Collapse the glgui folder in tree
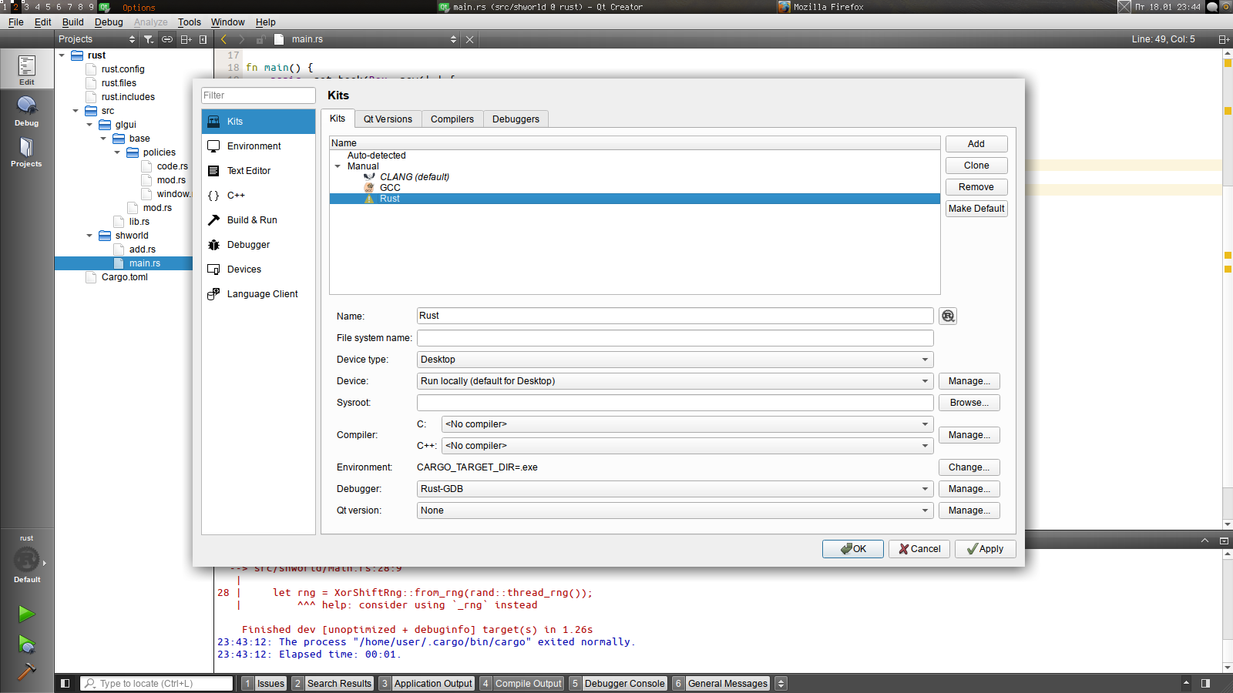Viewport: 1233px width, 693px height. pos(89,125)
